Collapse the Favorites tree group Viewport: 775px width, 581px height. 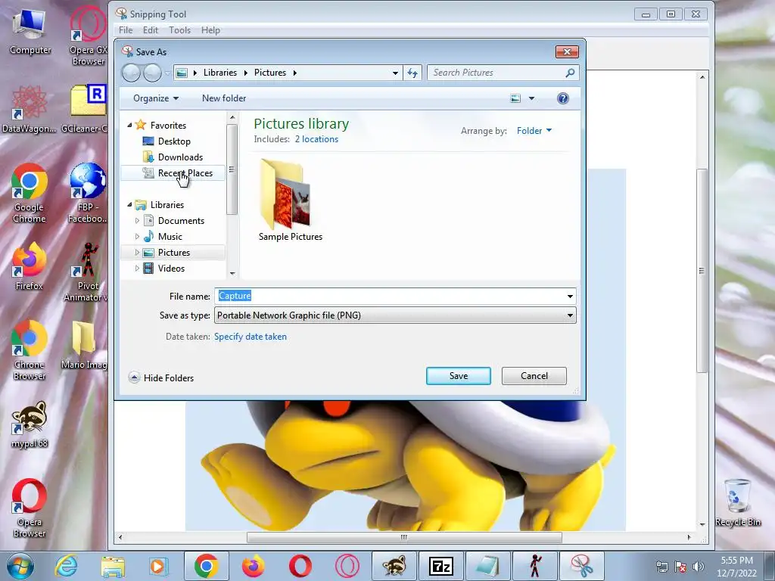tap(129, 125)
